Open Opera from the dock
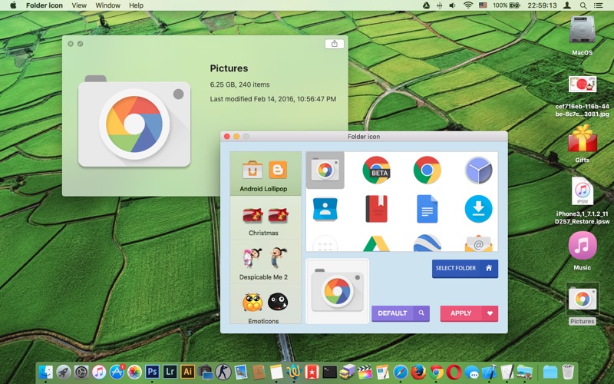The width and height of the screenshot is (614, 384). click(454, 372)
